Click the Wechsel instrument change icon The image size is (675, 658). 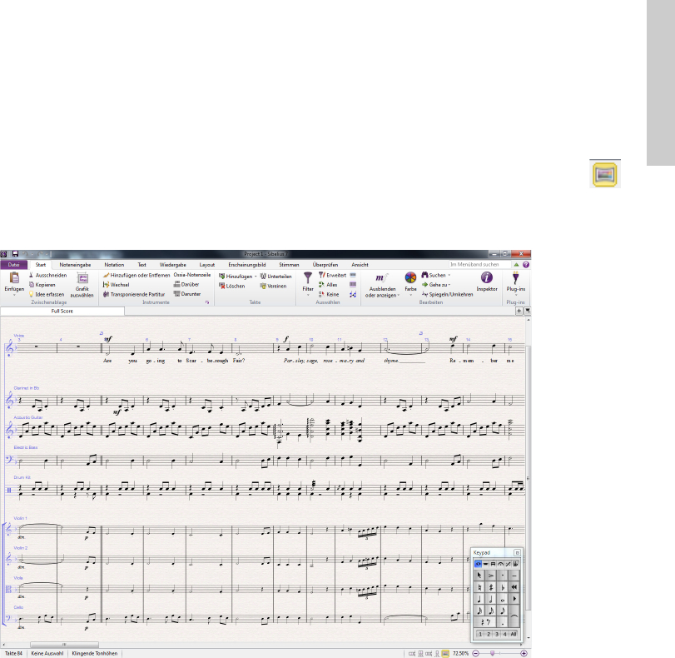click(106, 285)
